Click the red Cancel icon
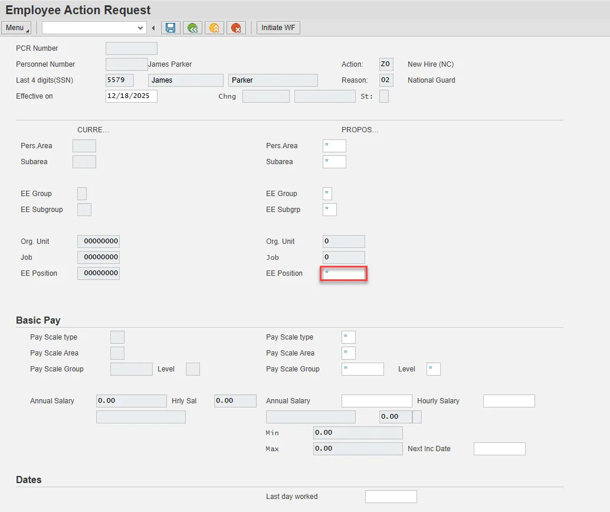This screenshot has height=512, width=610. (236, 28)
